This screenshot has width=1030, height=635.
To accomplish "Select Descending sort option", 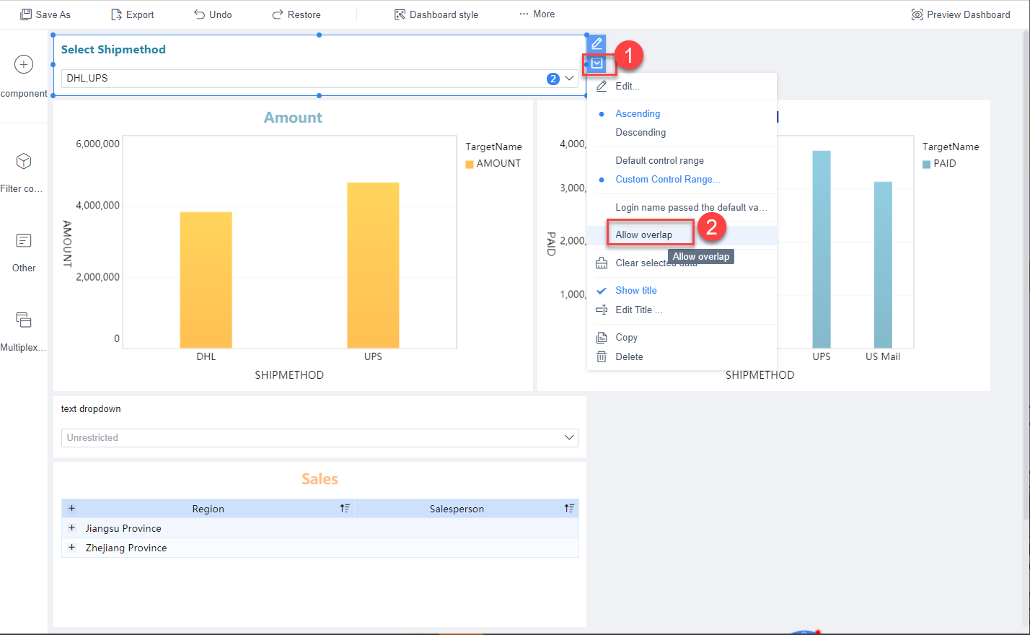I will [x=641, y=132].
